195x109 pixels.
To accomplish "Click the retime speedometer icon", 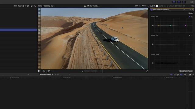I will pos(49,71).
